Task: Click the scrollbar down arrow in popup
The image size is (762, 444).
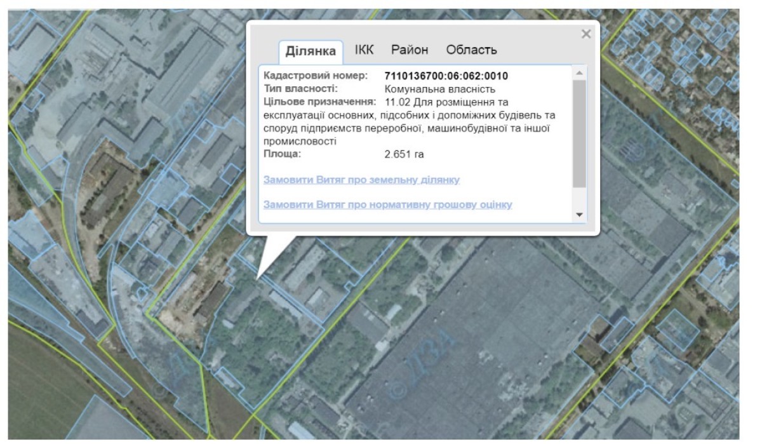Action: point(578,215)
